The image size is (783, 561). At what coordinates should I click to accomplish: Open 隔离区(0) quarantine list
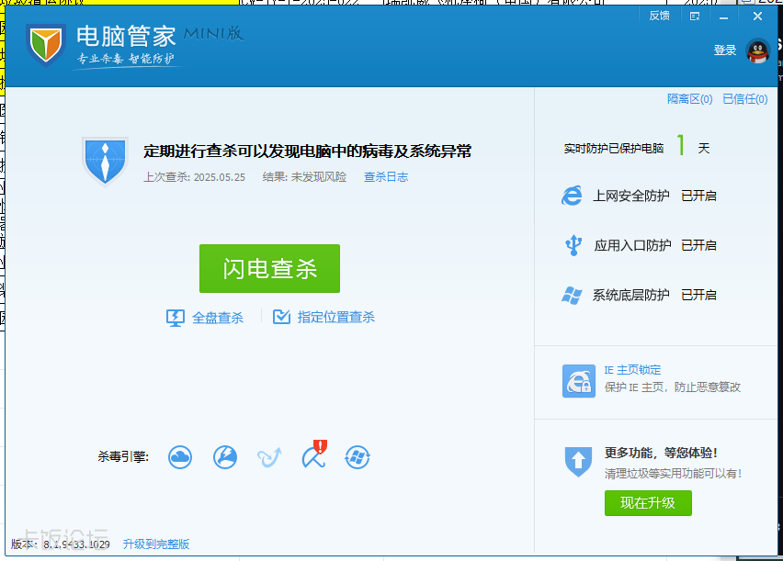689,99
